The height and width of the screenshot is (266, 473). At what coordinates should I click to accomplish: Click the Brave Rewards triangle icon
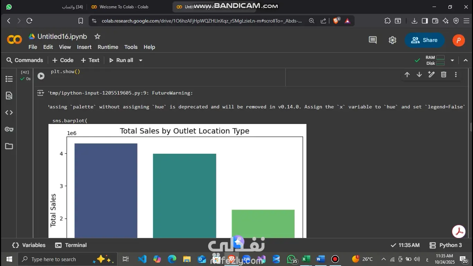347,21
